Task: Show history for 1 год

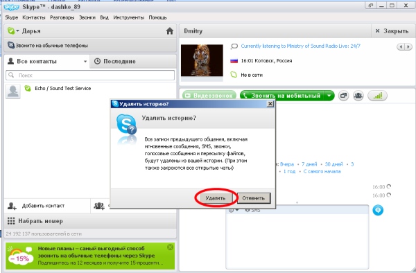Action: coord(289,171)
